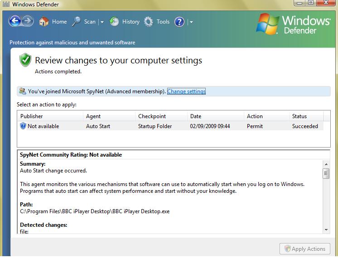Viewport: 338px width, 258px height.
Task: Open History via the clock icon
Action: [114, 22]
